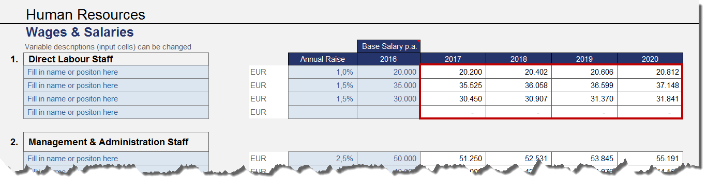Select the 20.606 value cell
The height and width of the screenshot is (189, 707).
click(x=584, y=72)
